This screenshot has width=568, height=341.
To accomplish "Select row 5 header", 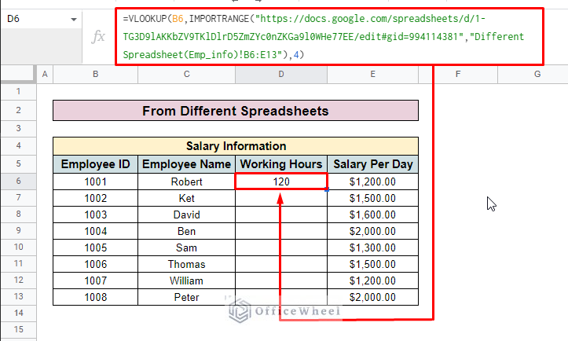I will 19,164.
